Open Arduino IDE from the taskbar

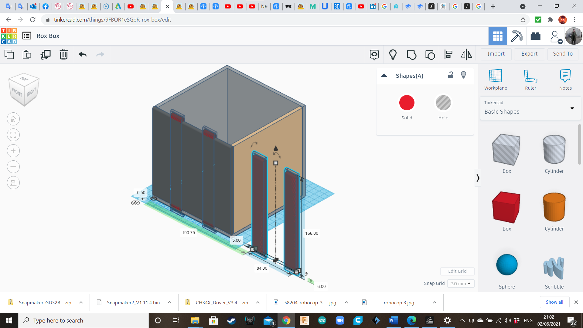point(322,320)
